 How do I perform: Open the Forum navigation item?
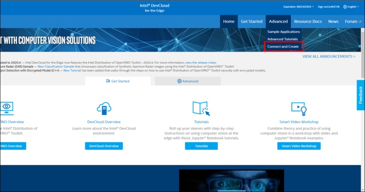point(353,21)
